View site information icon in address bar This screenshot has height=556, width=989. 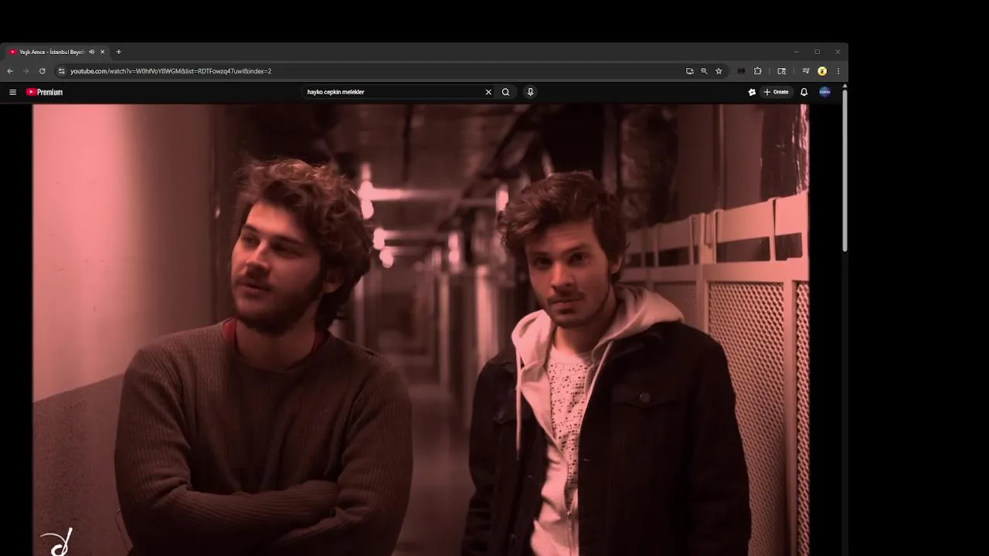click(62, 71)
